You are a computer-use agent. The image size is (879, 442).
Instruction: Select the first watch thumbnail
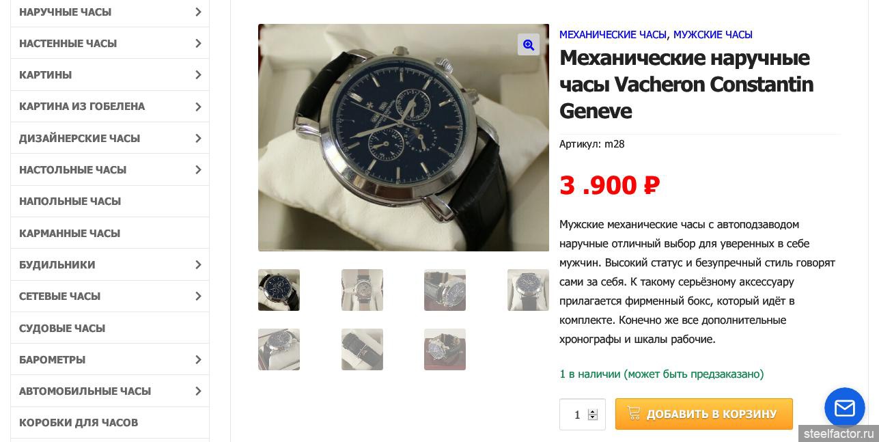click(x=279, y=290)
